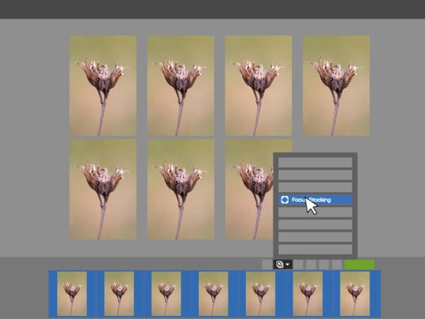Choose the blank menu entry directly below Focus Stacking

pos(316,213)
